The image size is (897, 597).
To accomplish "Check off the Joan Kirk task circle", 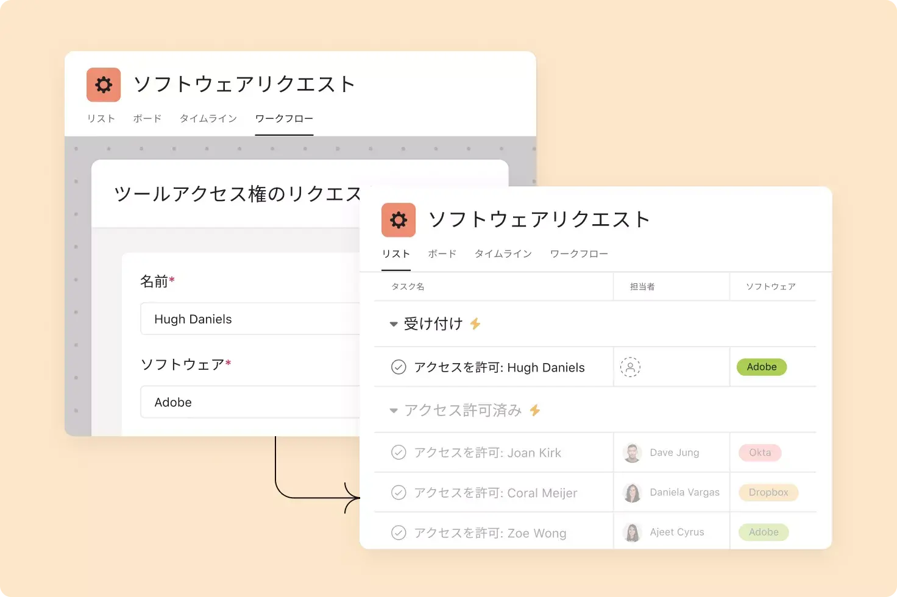I will point(399,453).
